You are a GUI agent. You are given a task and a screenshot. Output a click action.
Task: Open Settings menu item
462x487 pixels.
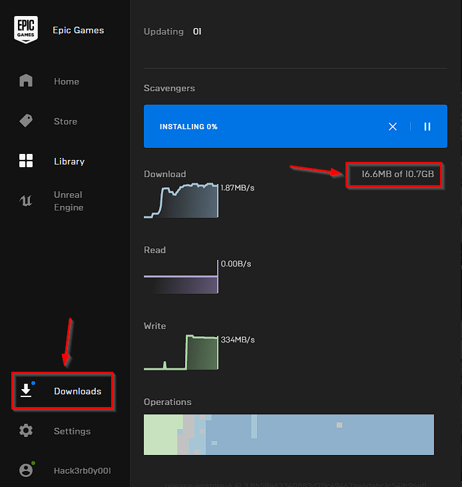(73, 431)
